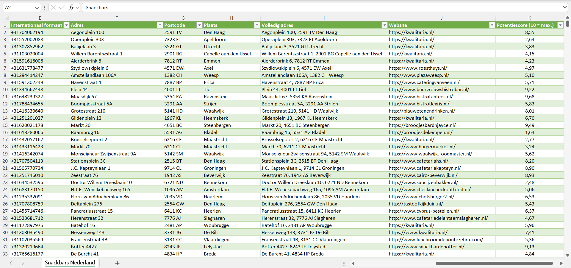Open the Name Box dropdown
This screenshot has height=268, width=571.
(37, 8)
